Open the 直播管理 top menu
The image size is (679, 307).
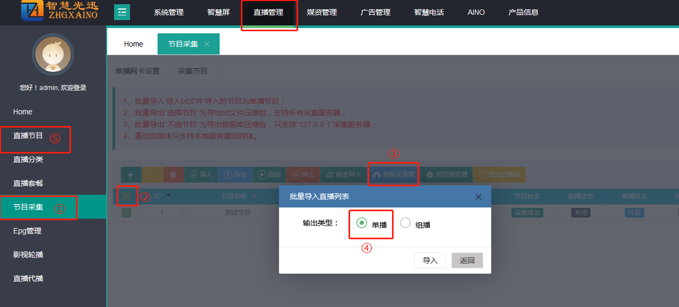click(268, 12)
